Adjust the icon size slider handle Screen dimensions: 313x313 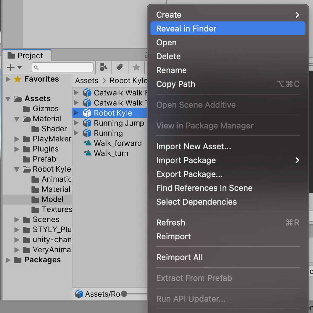(x=124, y=294)
